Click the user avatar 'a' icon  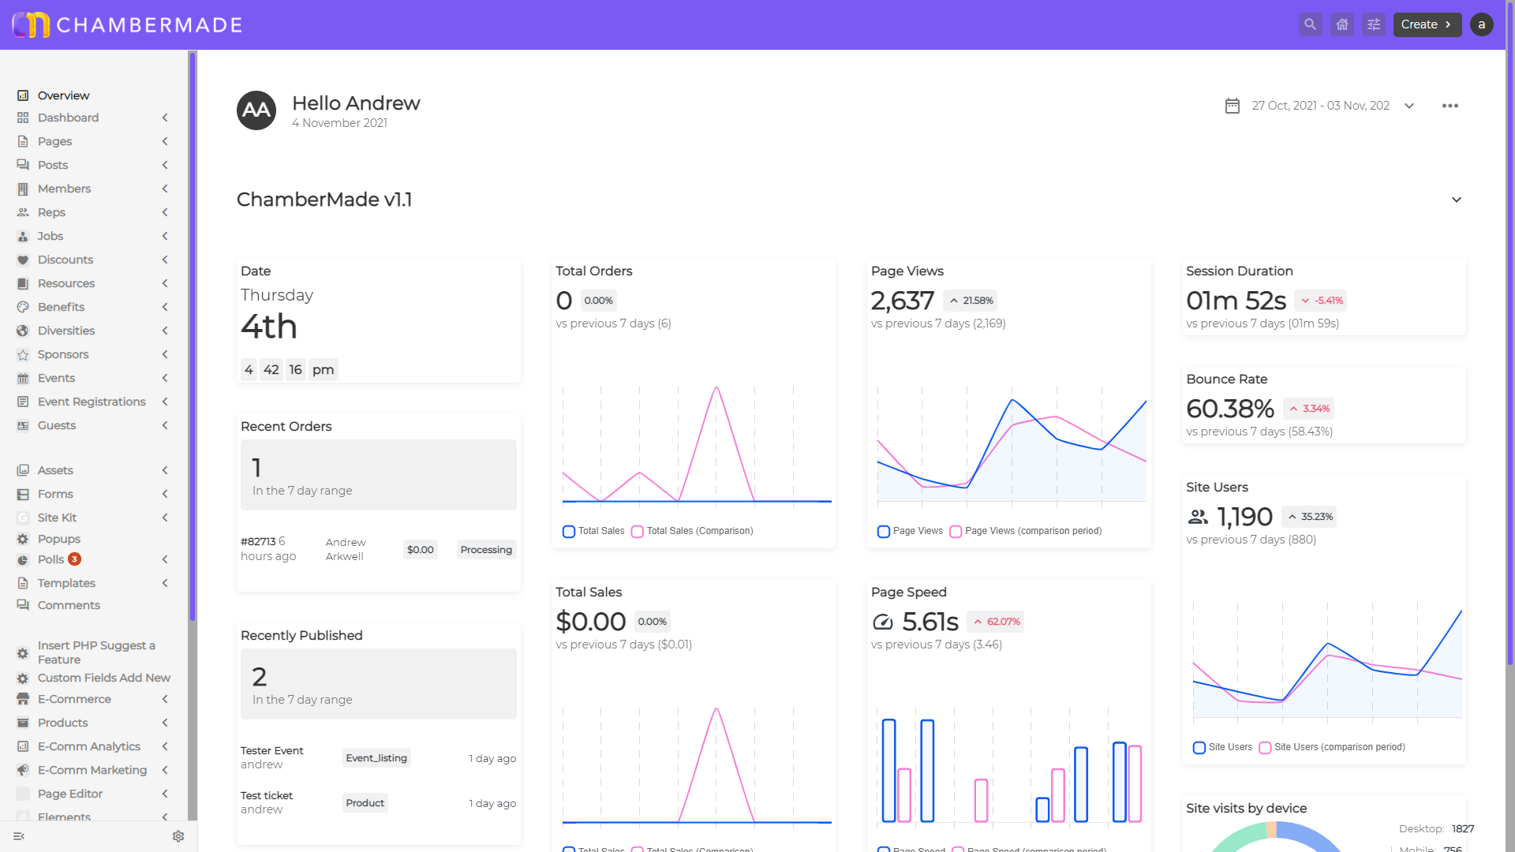(x=1481, y=24)
